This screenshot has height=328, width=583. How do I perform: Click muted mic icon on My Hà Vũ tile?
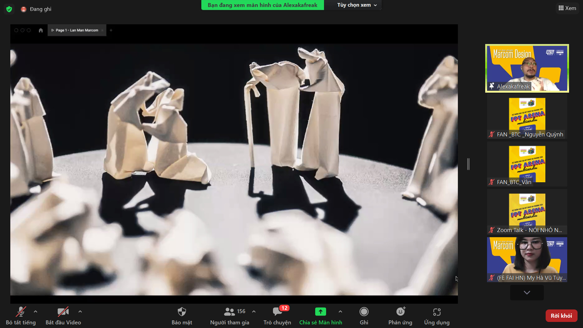492,278
